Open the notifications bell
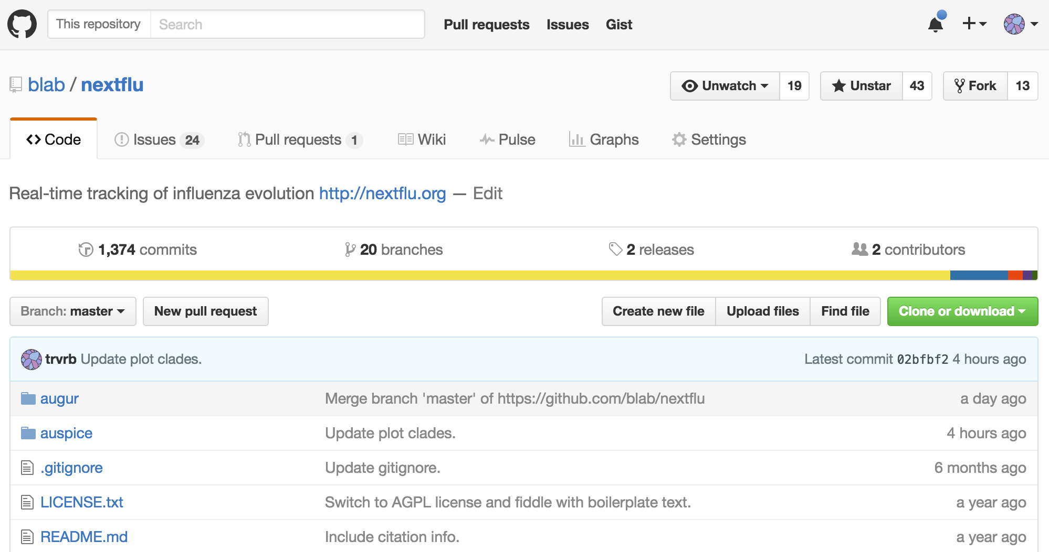The height and width of the screenshot is (552, 1049). (936, 24)
